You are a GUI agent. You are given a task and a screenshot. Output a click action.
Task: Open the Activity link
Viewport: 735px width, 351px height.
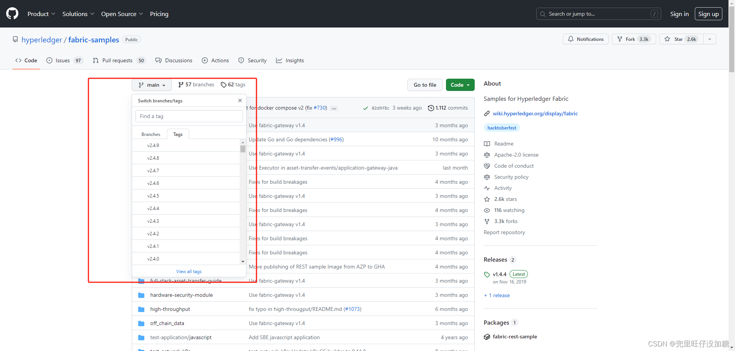[498, 188]
